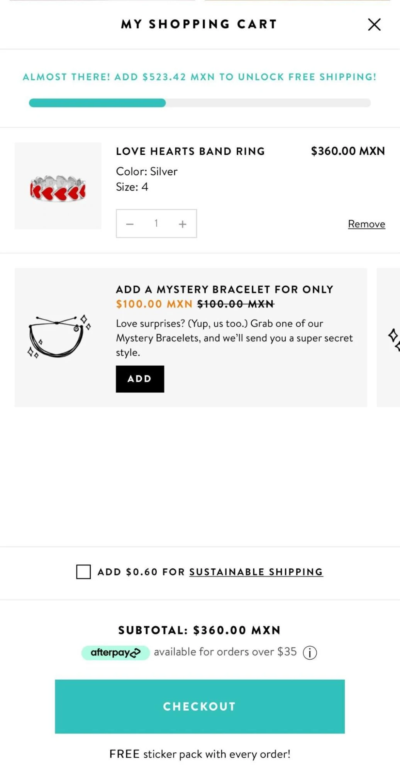The height and width of the screenshot is (772, 400).
Task: Click the Love Hearts Band Ring title
Action: 190,151
